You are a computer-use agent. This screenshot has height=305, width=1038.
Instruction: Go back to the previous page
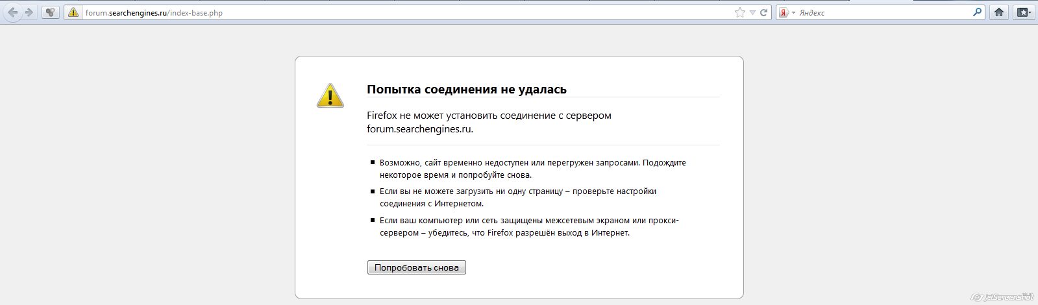pyautogui.click(x=12, y=12)
